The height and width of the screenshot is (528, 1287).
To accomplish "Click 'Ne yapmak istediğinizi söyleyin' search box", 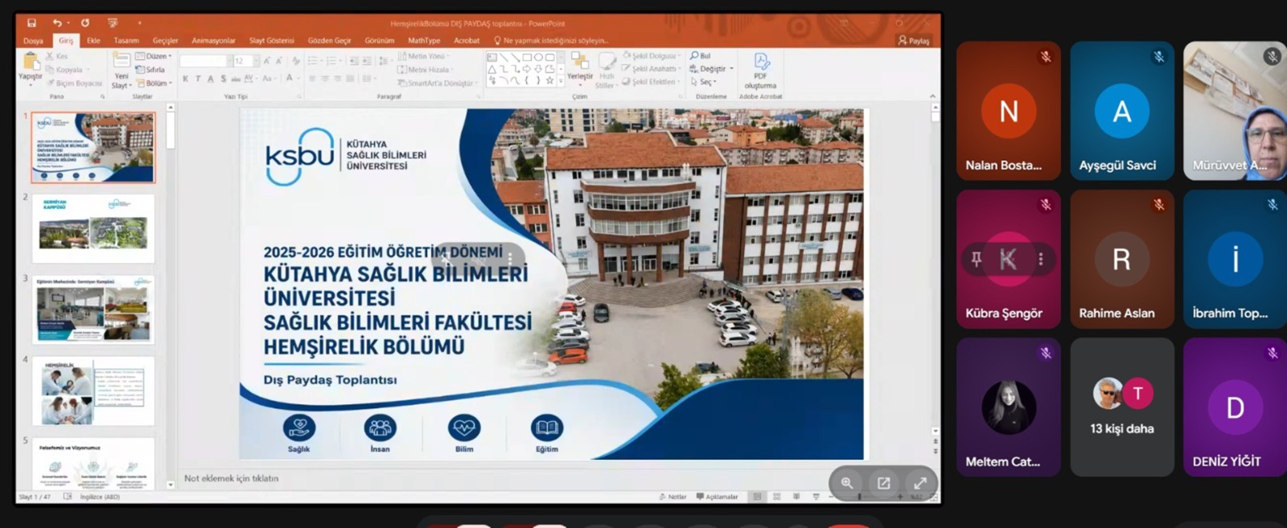I will coord(552,40).
